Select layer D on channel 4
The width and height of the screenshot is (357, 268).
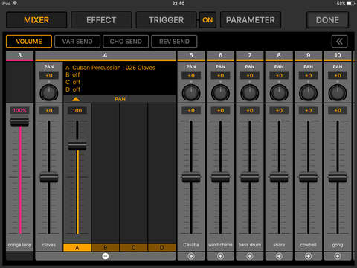pyautogui.click(x=162, y=248)
